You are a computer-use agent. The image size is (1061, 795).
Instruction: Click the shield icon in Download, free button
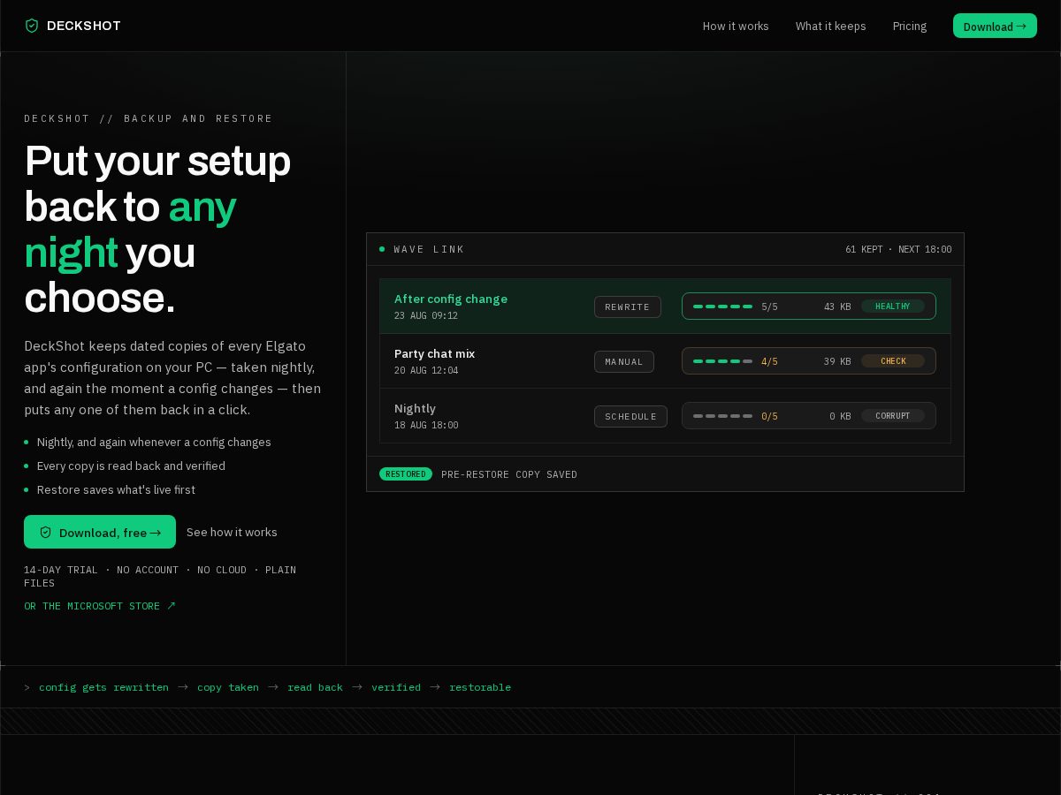[46, 532]
